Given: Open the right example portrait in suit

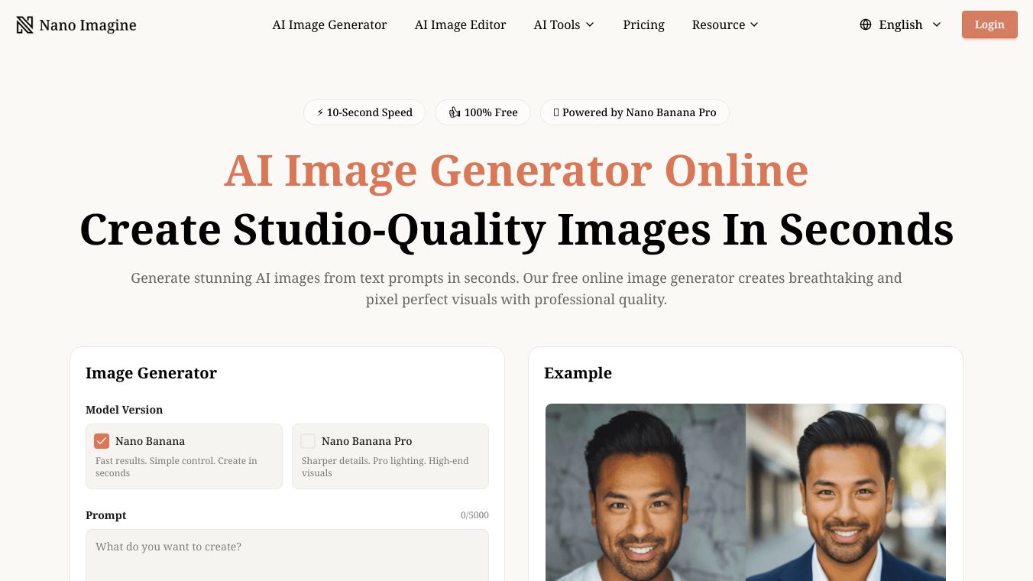Looking at the screenshot, I should [x=846, y=492].
